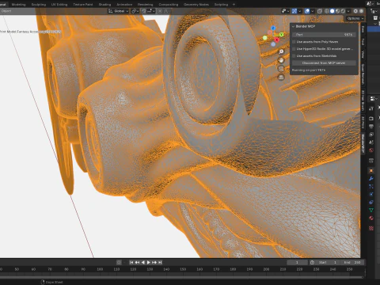This screenshot has height=285, width=380.
Task: Click the Z axis on the navigation gizmo
Action: [x=273, y=28]
